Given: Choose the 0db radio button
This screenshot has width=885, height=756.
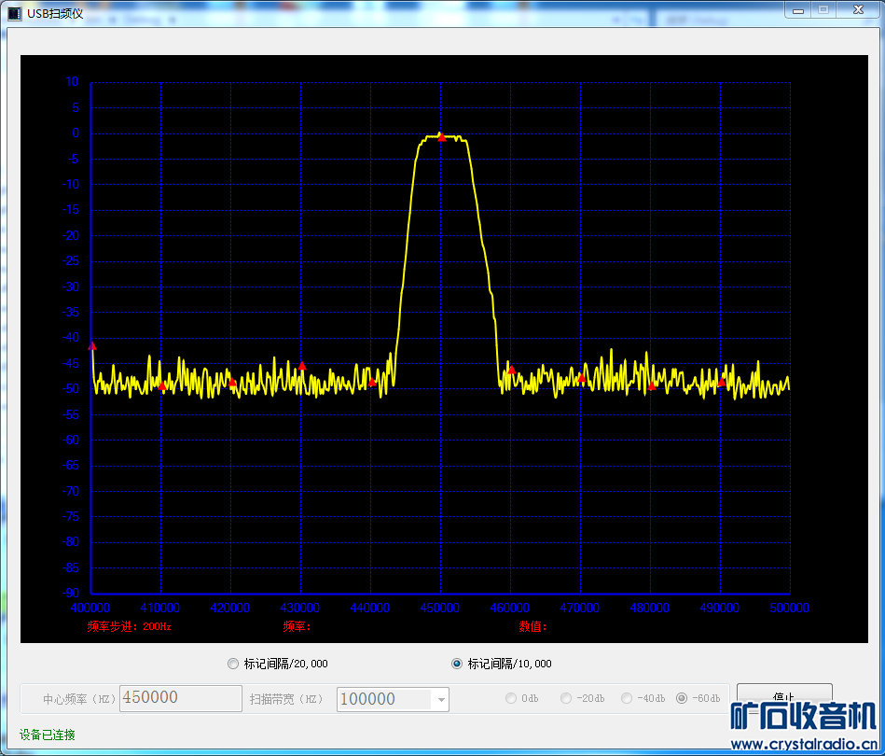Looking at the screenshot, I should 511,698.
